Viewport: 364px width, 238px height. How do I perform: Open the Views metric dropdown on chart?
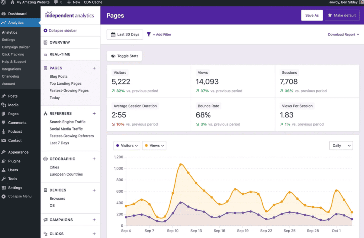tap(154, 145)
